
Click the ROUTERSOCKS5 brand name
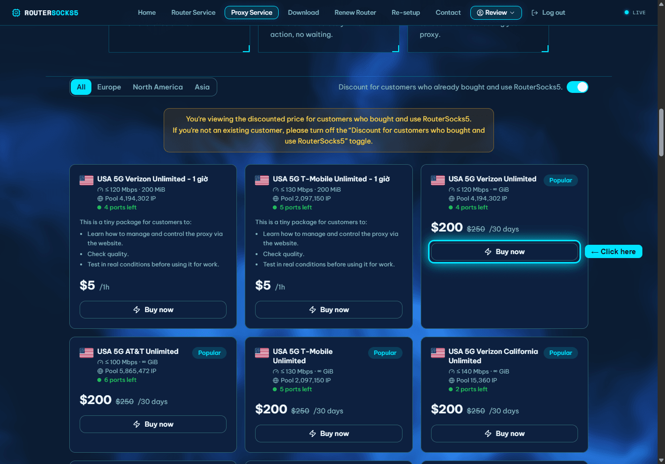click(52, 13)
